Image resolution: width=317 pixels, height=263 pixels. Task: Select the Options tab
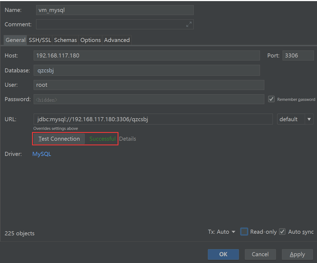click(x=90, y=40)
